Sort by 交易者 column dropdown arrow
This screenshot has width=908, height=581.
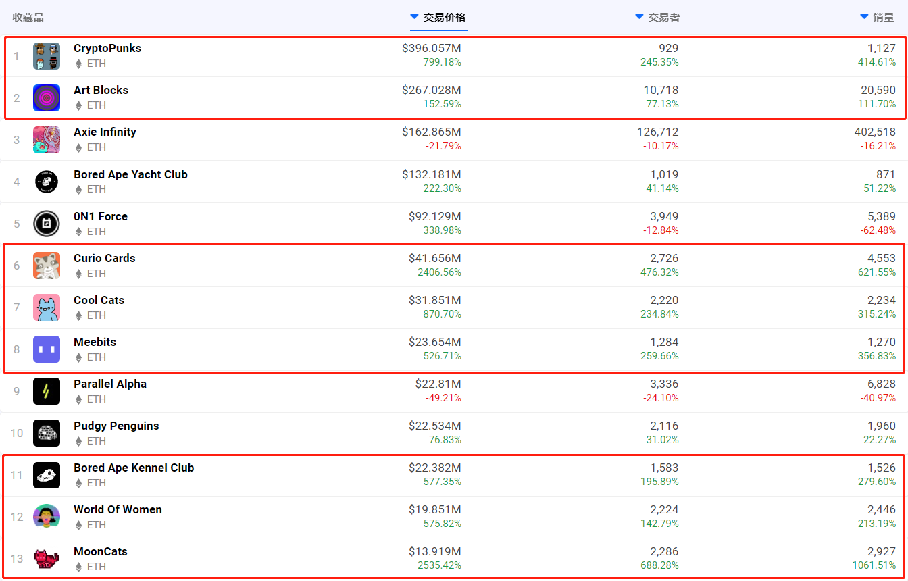(x=639, y=17)
